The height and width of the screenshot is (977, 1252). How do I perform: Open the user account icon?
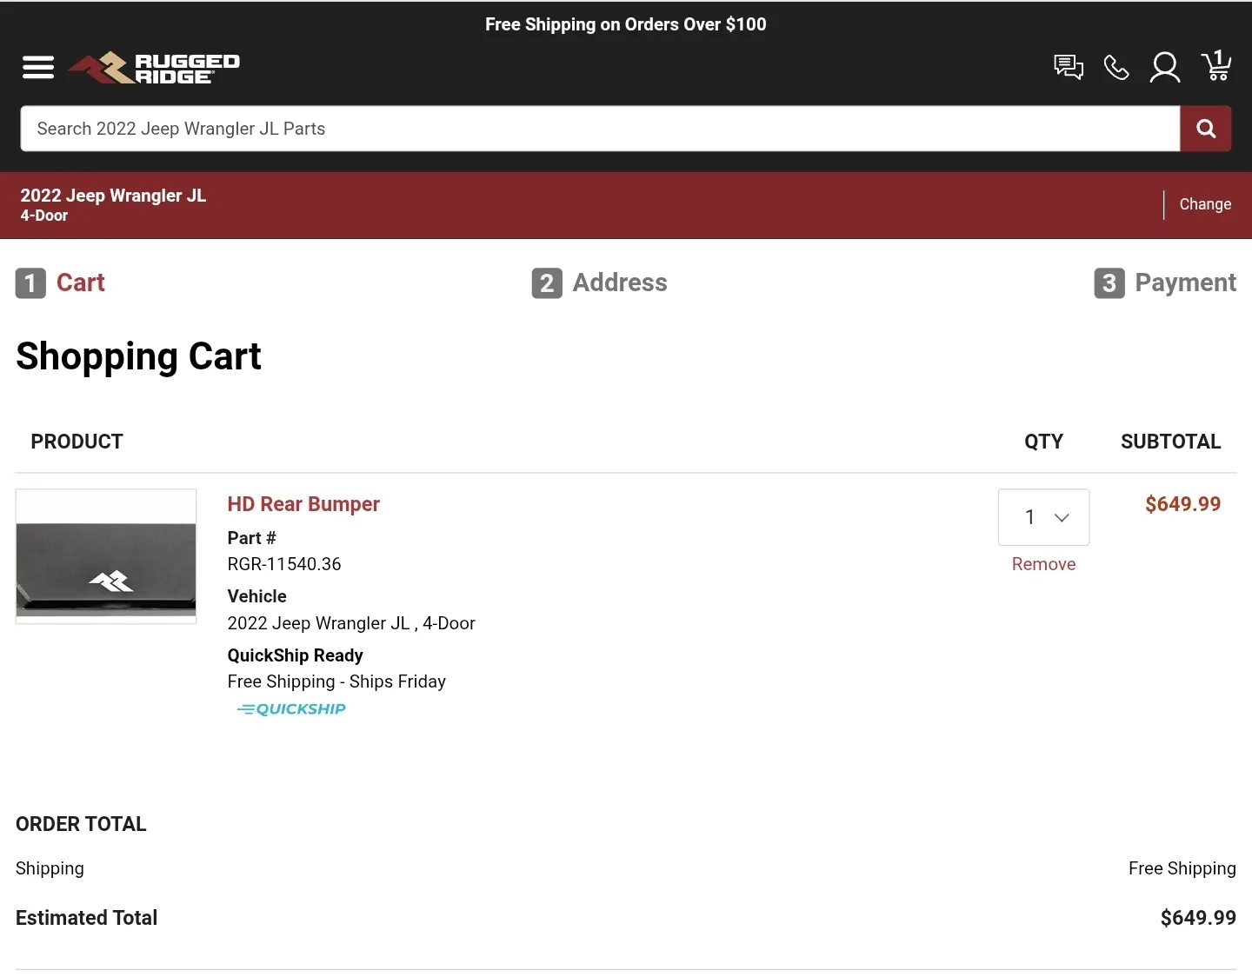[x=1165, y=67]
